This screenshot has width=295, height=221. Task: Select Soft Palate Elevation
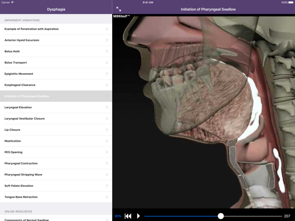56,186
